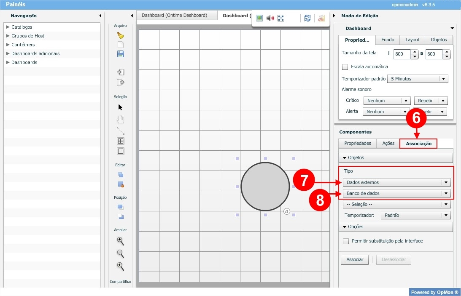Open the Fundo tab
The height and width of the screenshot is (296, 461).
[x=388, y=40]
